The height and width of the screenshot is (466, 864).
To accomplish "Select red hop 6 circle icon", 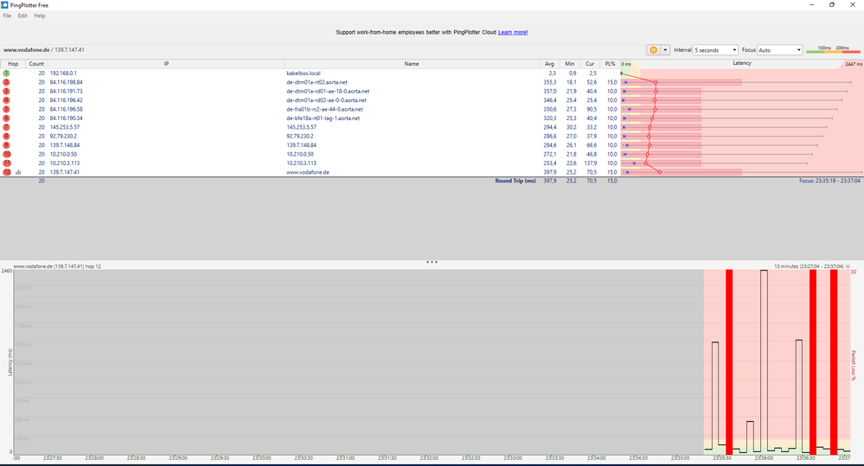I will click(x=7, y=118).
